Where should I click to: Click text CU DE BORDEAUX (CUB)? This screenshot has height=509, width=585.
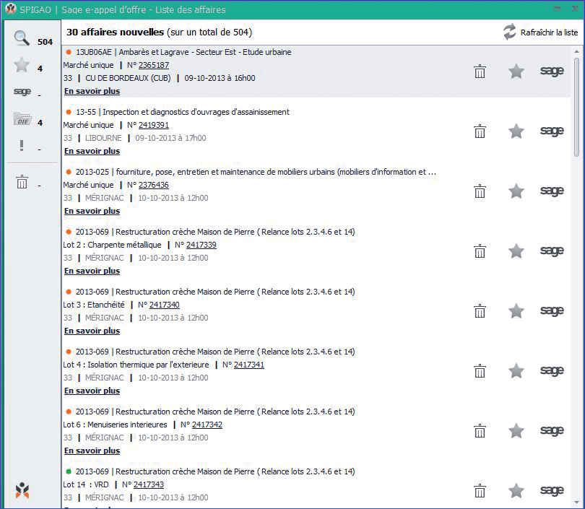128,78
